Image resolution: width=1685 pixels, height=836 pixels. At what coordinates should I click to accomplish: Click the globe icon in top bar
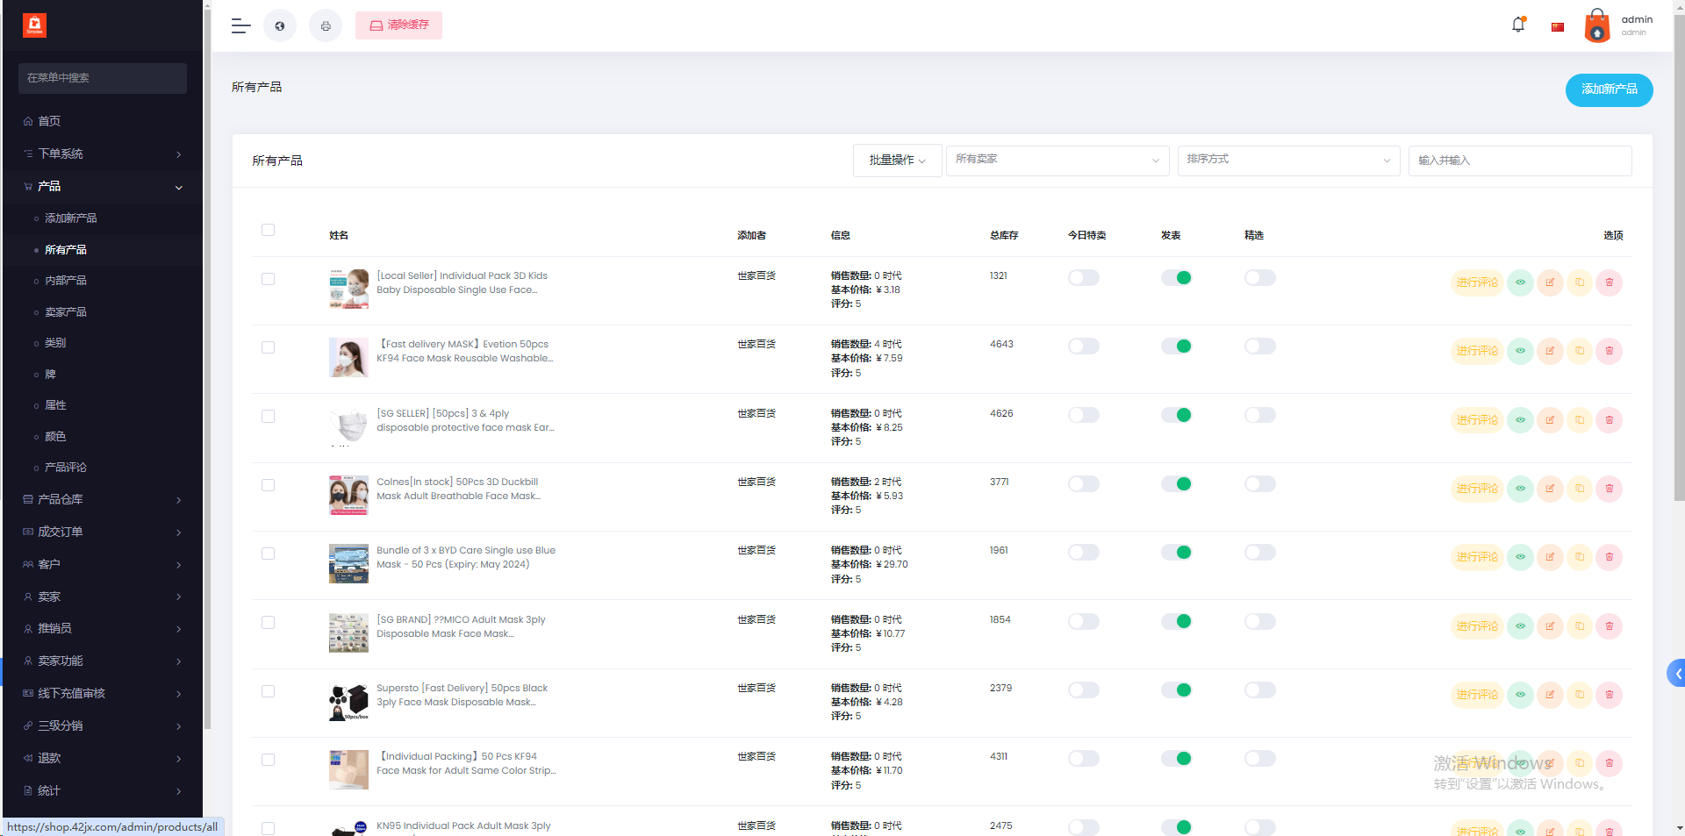[x=280, y=26]
